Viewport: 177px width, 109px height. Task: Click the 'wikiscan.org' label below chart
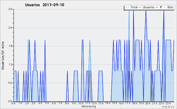[x=88, y=106]
